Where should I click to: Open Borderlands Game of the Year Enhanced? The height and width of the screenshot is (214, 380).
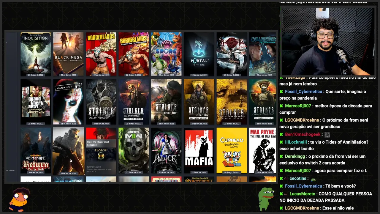134,54
